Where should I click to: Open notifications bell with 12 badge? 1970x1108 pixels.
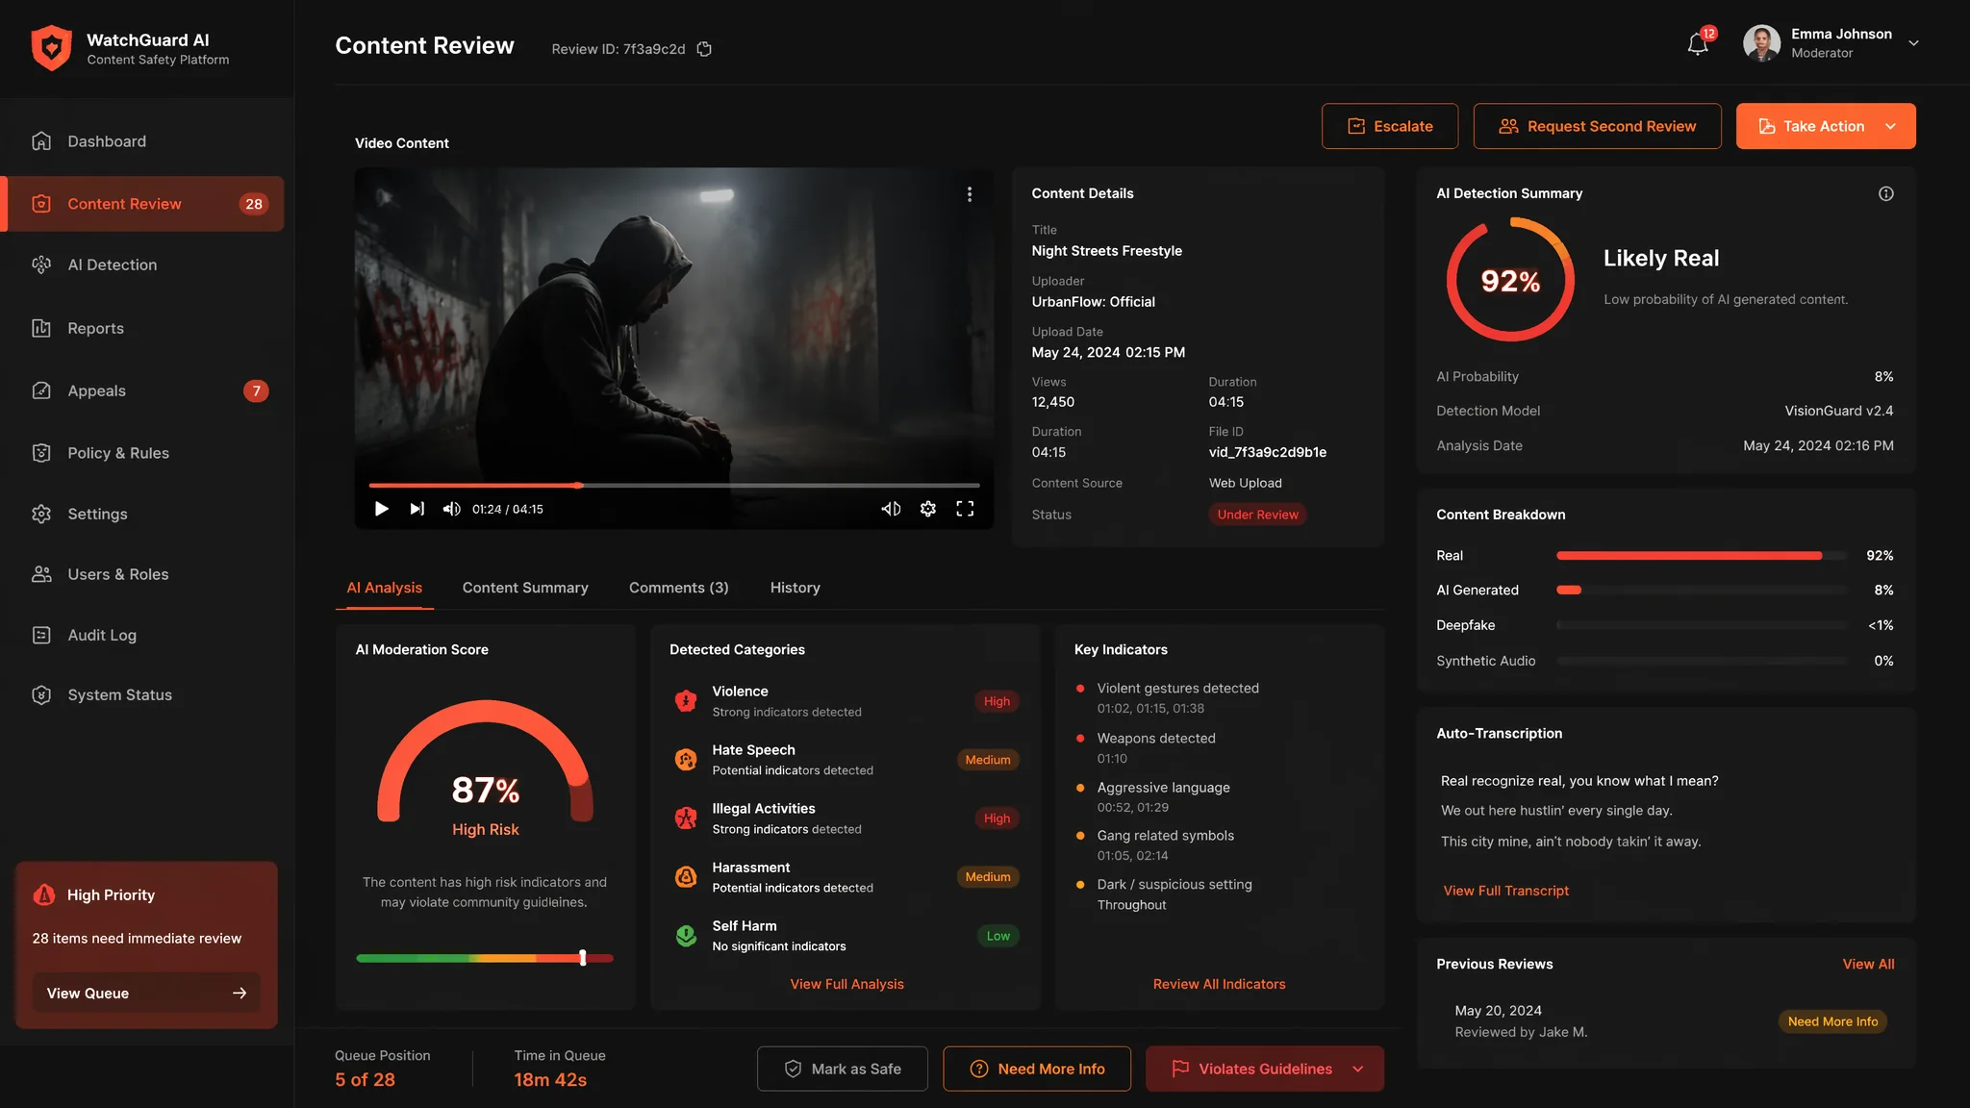[x=1699, y=43]
